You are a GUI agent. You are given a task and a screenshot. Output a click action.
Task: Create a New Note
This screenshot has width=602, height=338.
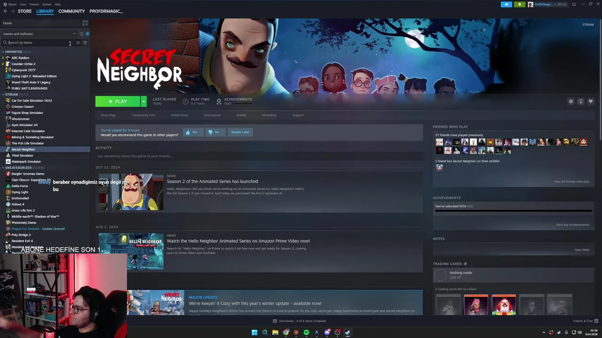pyautogui.click(x=582, y=250)
